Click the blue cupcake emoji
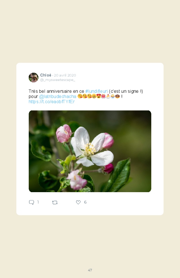180x278 pixels. [112, 96]
